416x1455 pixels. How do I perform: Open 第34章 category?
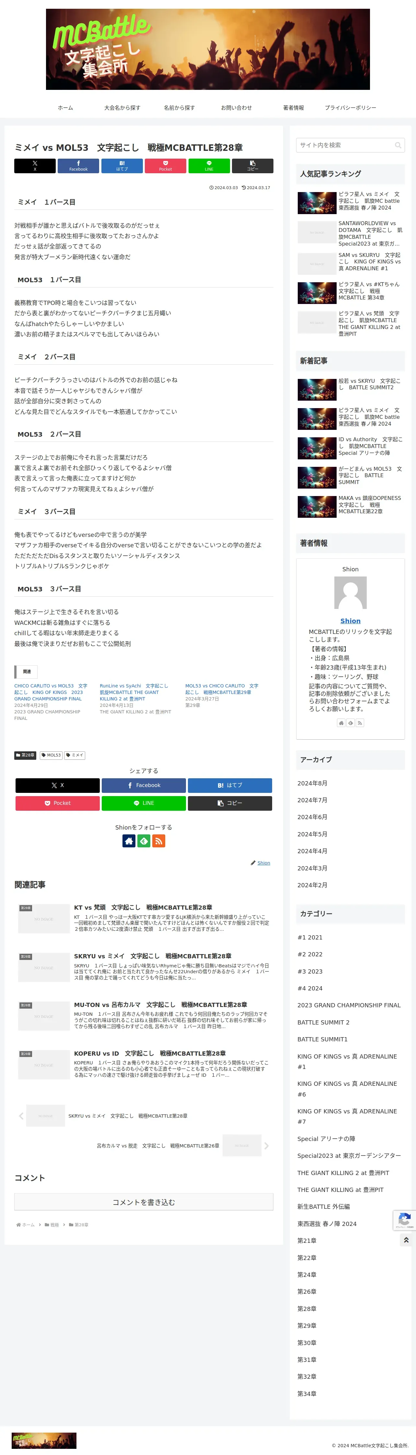pyautogui.click(x=307, y=1393)
